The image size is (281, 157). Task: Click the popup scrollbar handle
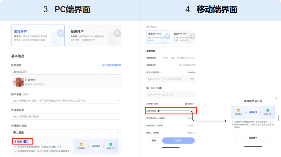278,118
